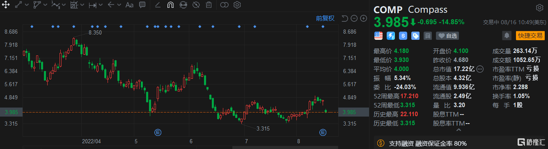Click the Compass company name
The height and width of the screenshot is (149, 548).
[x=427, y=9]
